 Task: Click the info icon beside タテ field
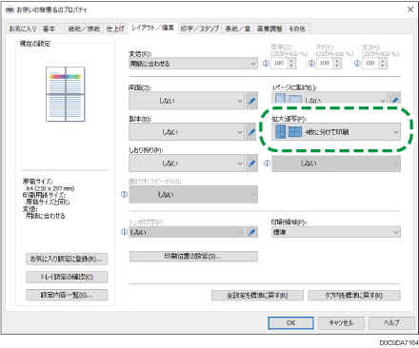[311, 64]
